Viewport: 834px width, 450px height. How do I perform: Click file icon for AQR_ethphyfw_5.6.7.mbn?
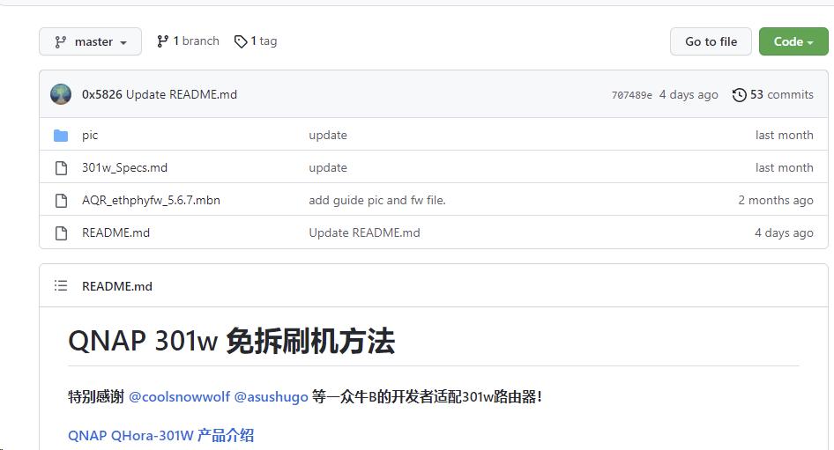pos(61,200)
